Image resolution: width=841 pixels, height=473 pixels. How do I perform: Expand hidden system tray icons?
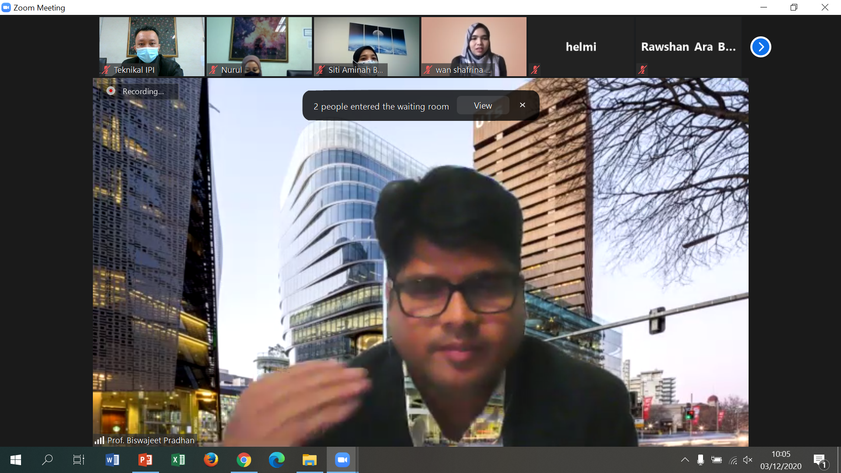click(685, 460)
